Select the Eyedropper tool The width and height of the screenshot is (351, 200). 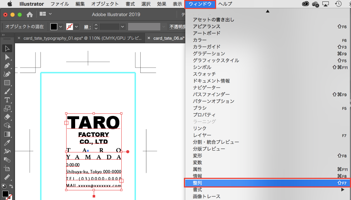click(7, 143)
